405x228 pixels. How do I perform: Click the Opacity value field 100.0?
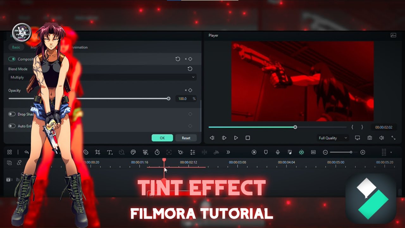[x=182, y=99]
